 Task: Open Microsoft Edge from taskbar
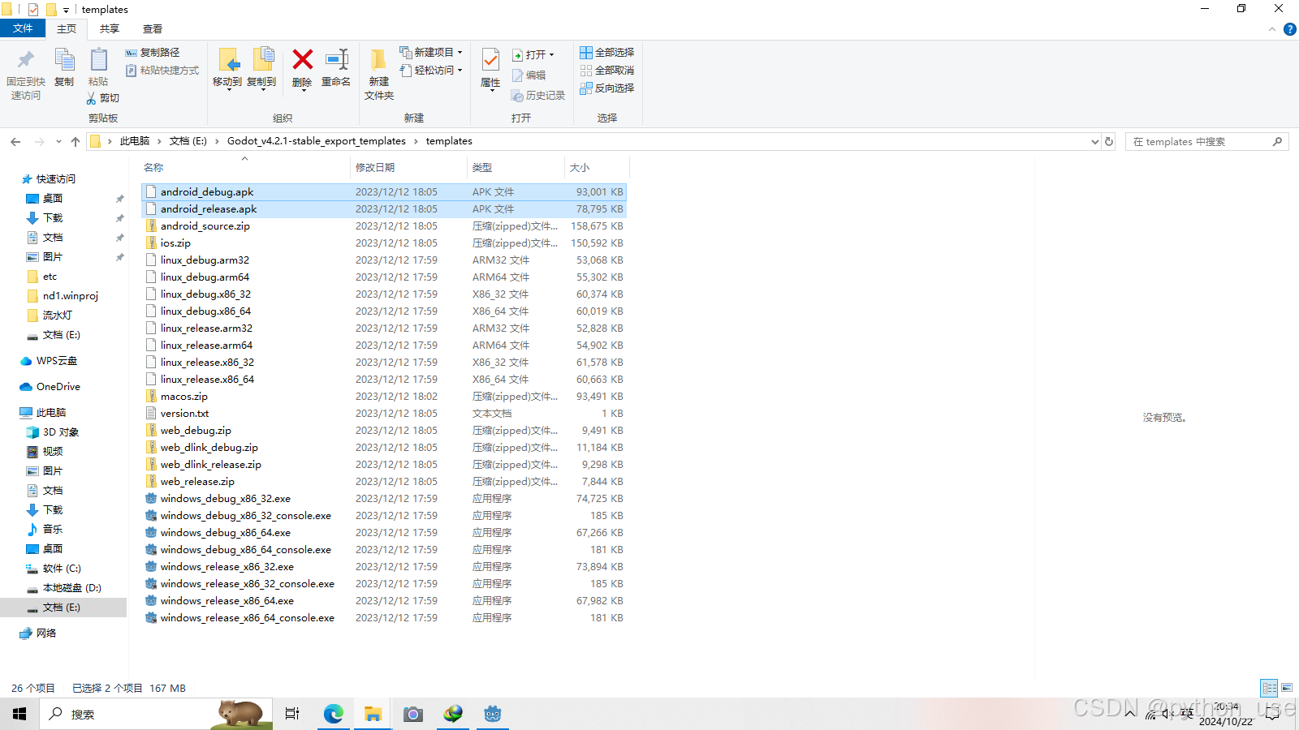[333, 714]
